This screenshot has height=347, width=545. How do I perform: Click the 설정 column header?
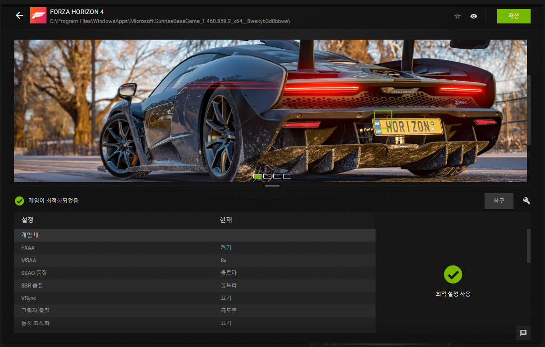coord(27,220)
